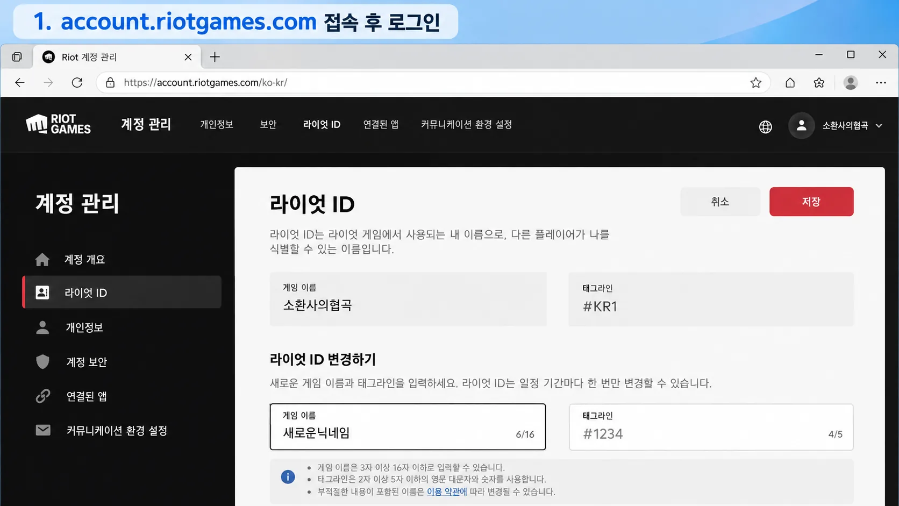Click the link icon beside 연결된 앱 in sidebar
899x506 pixels.
click(x=42, y=396)
